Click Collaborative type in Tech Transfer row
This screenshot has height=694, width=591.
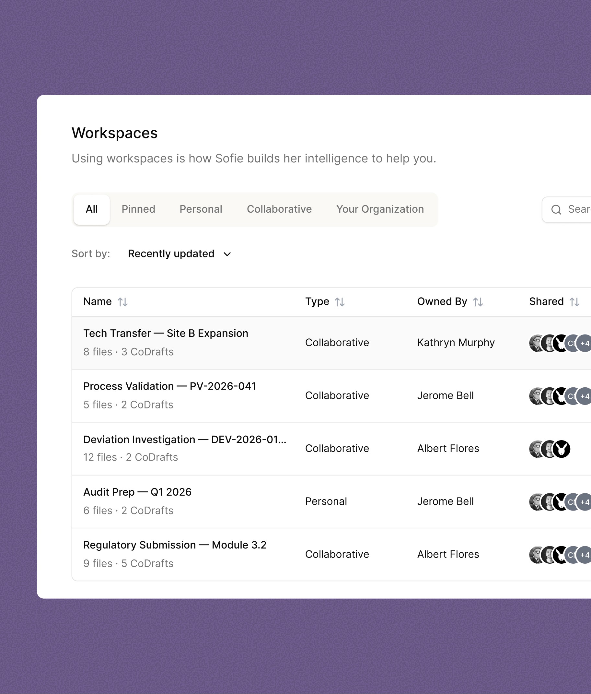337,343
